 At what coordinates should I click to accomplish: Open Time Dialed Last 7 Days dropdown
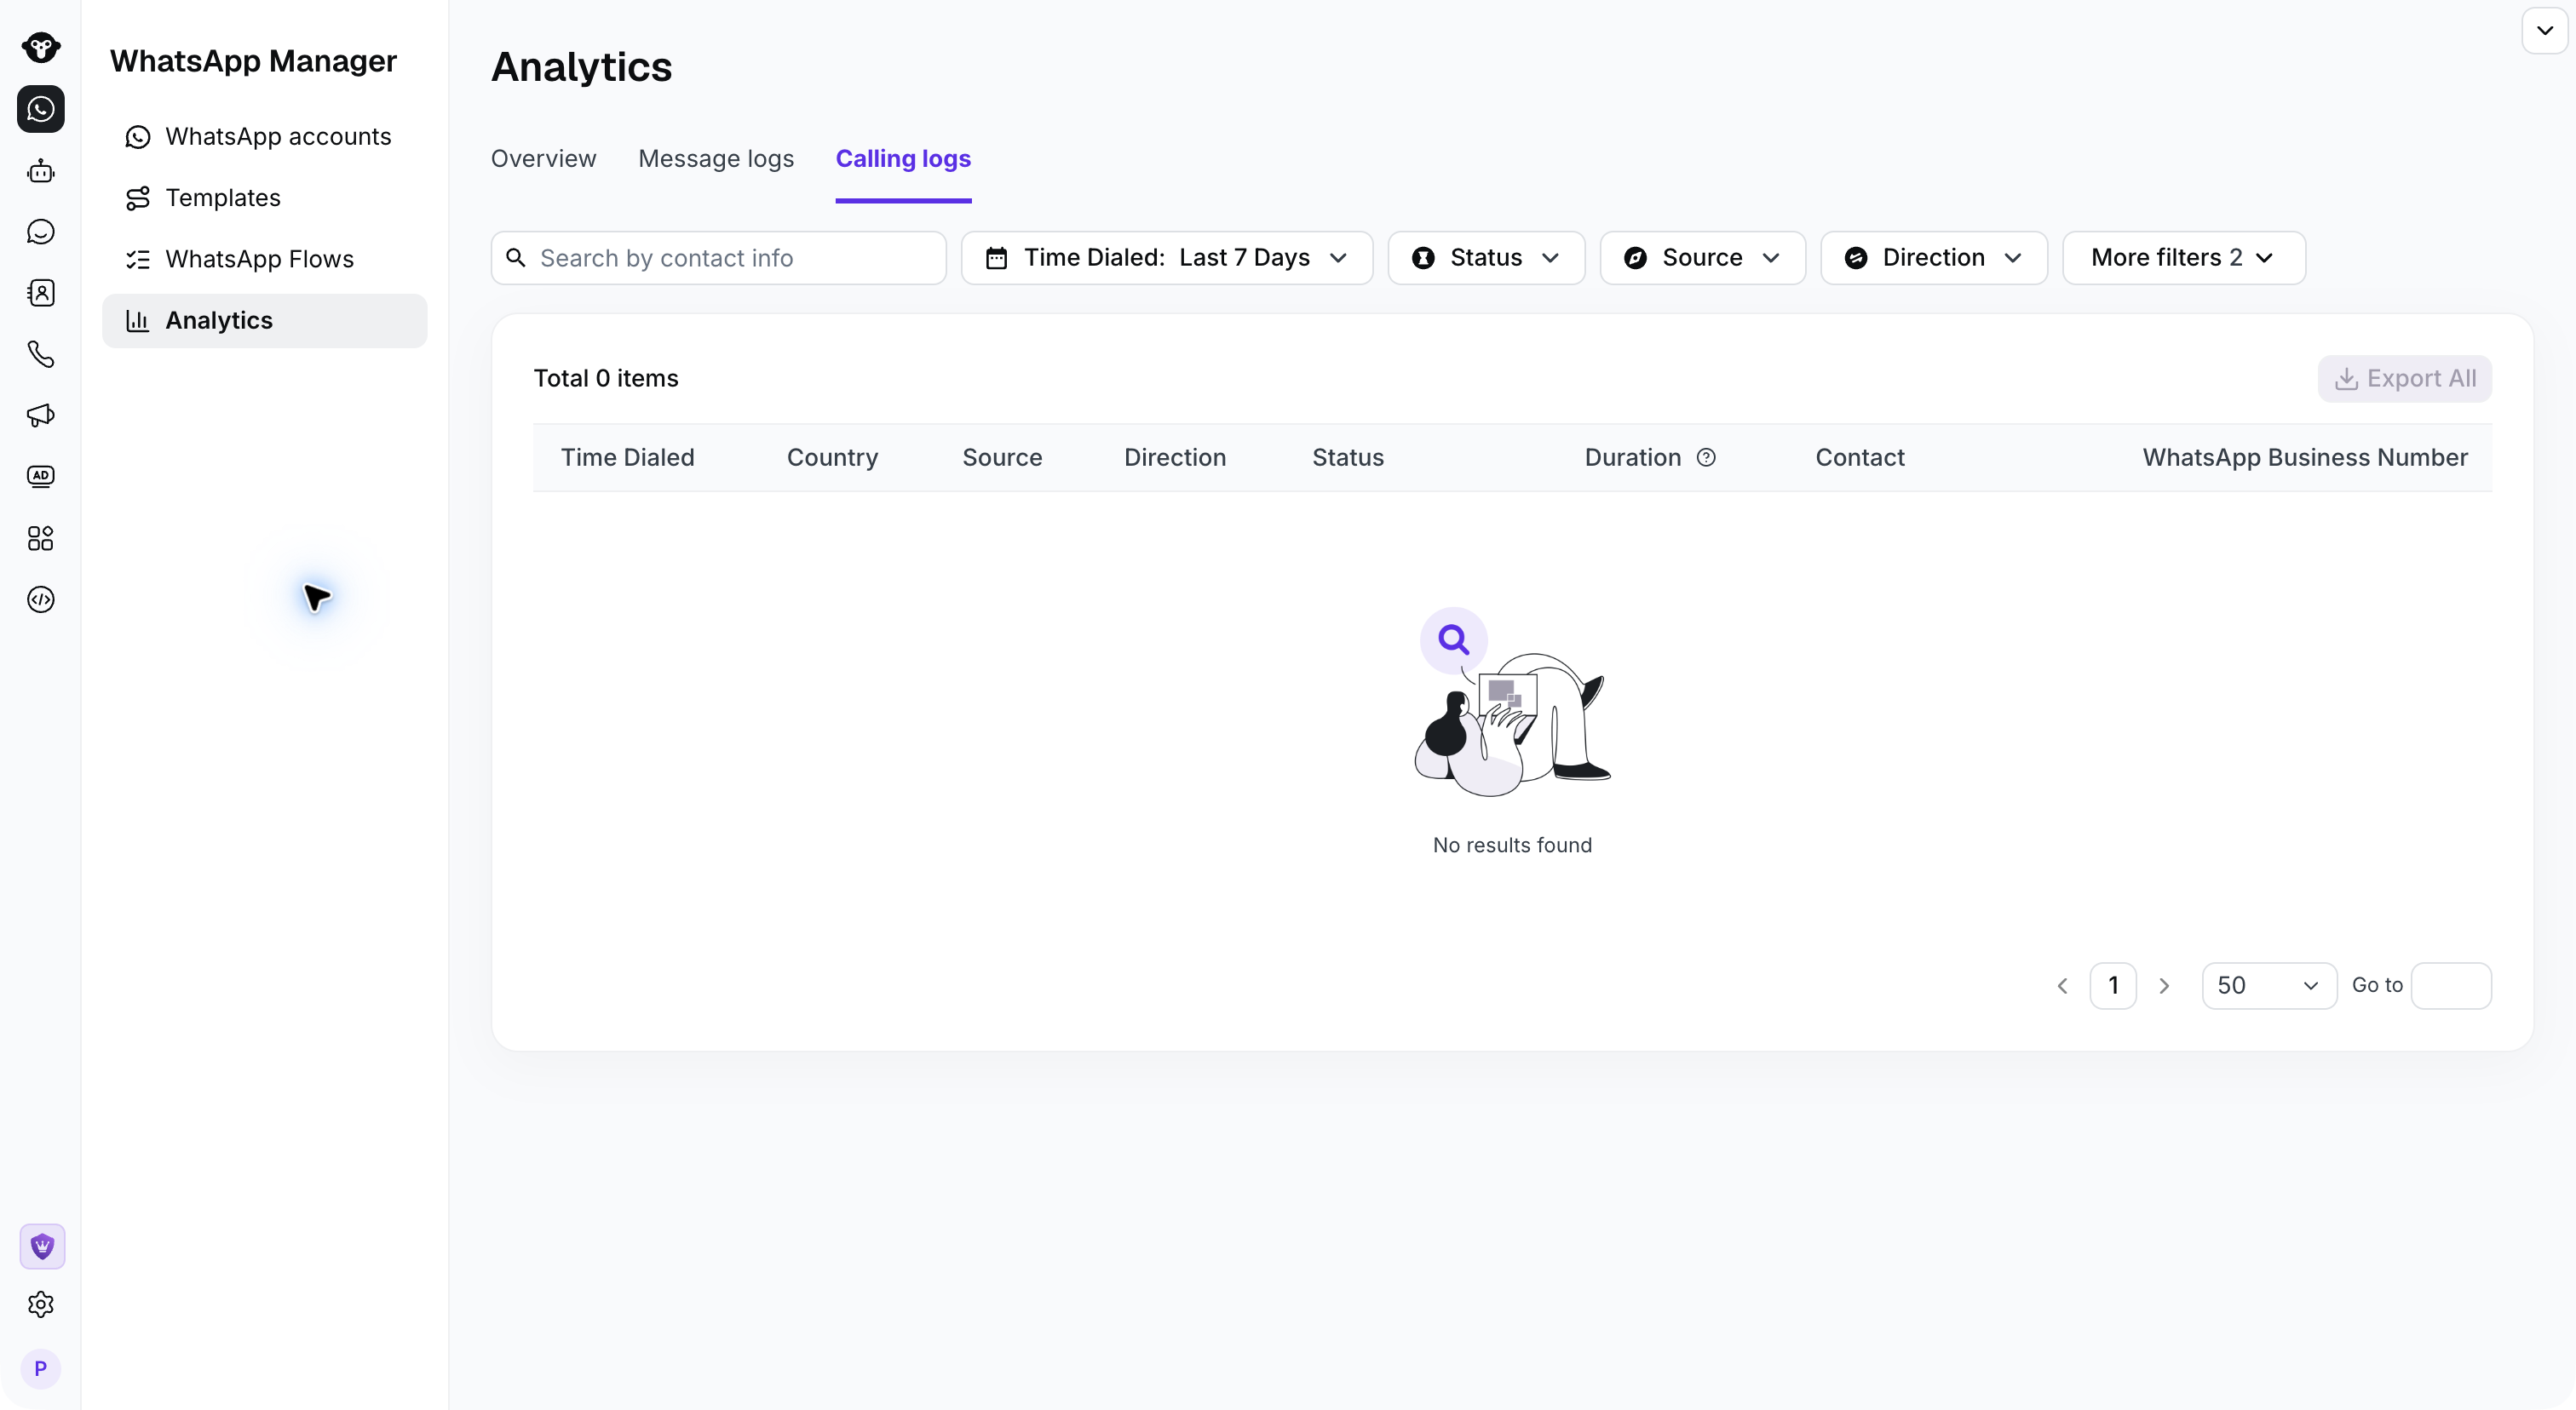coord(1167,258)
